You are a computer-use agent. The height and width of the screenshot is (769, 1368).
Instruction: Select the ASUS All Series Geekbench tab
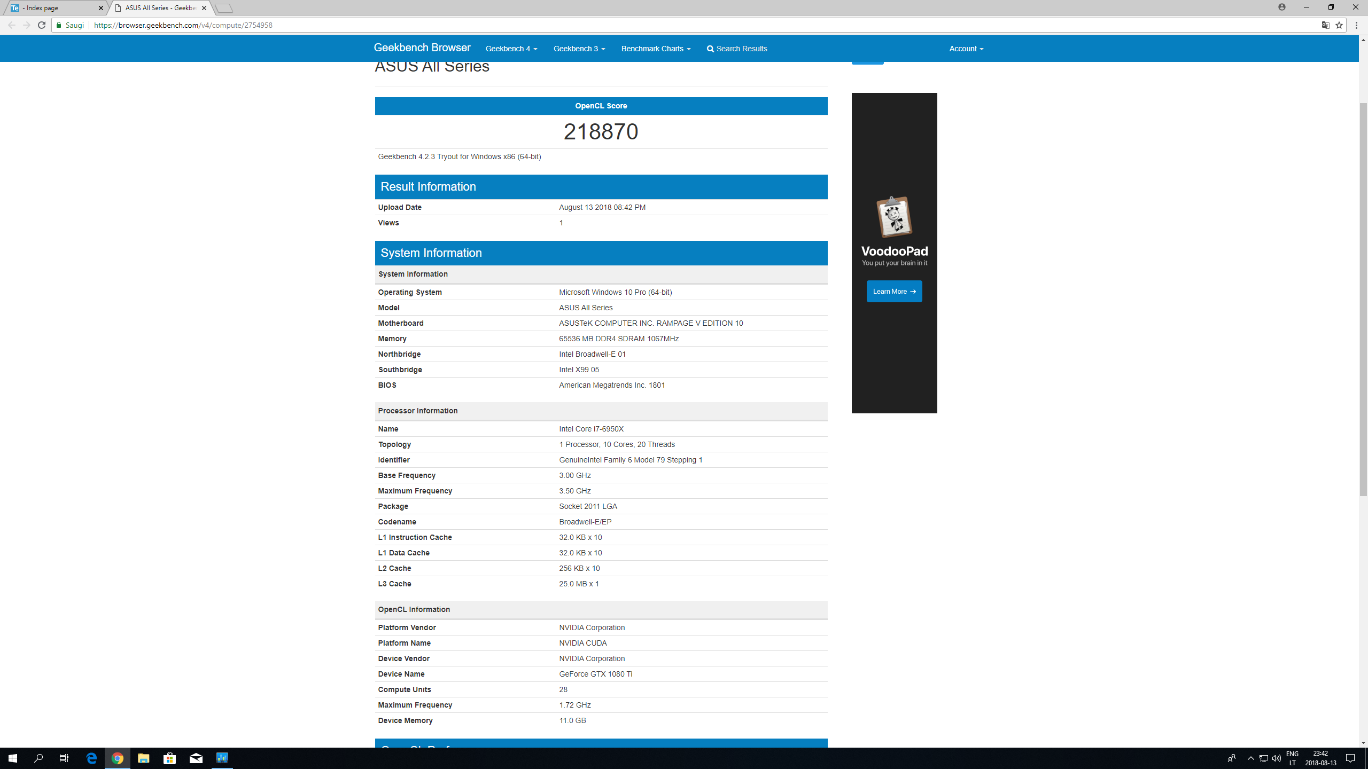160,8
